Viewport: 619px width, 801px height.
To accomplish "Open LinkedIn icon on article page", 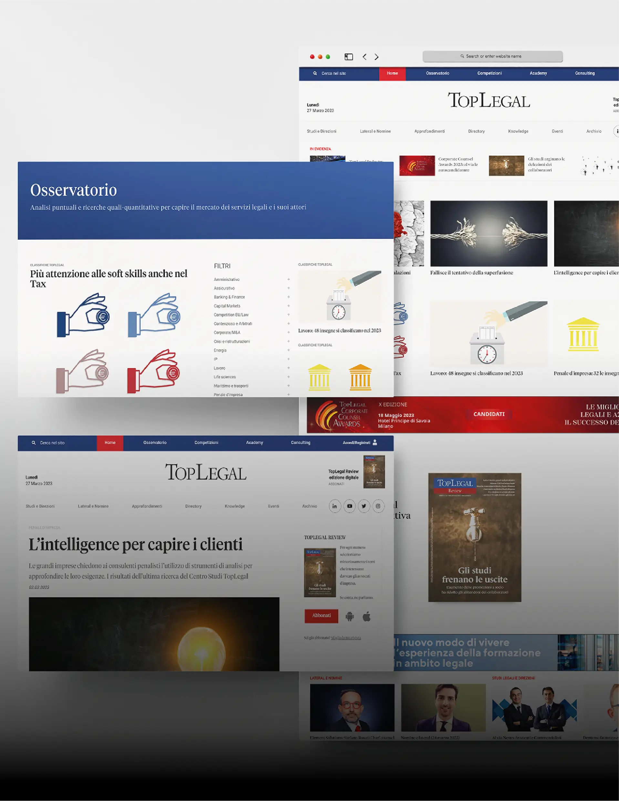I will (x=335, y=506).
